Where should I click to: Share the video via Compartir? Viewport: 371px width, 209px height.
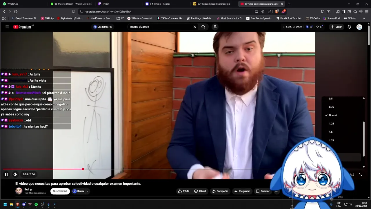point(220,191)
